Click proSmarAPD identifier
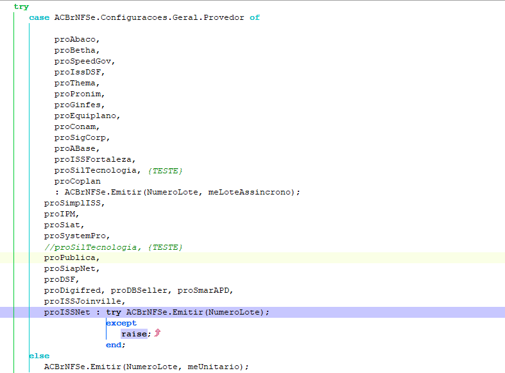 click(x=203, y=291)
